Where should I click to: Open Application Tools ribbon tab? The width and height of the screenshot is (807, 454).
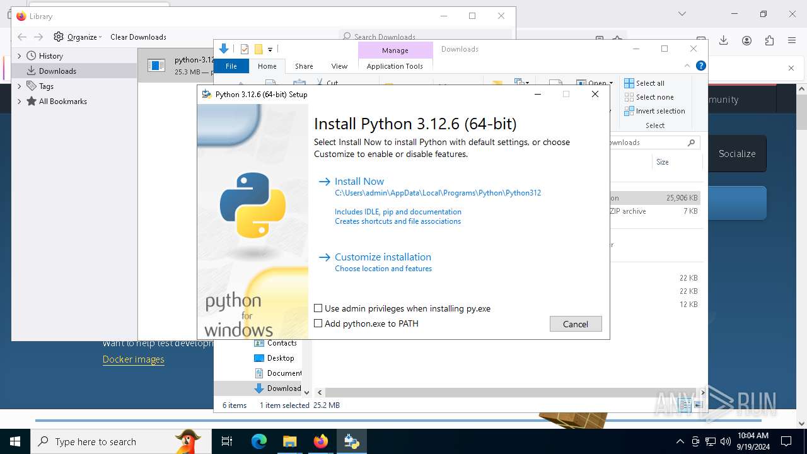click(395, 66)
